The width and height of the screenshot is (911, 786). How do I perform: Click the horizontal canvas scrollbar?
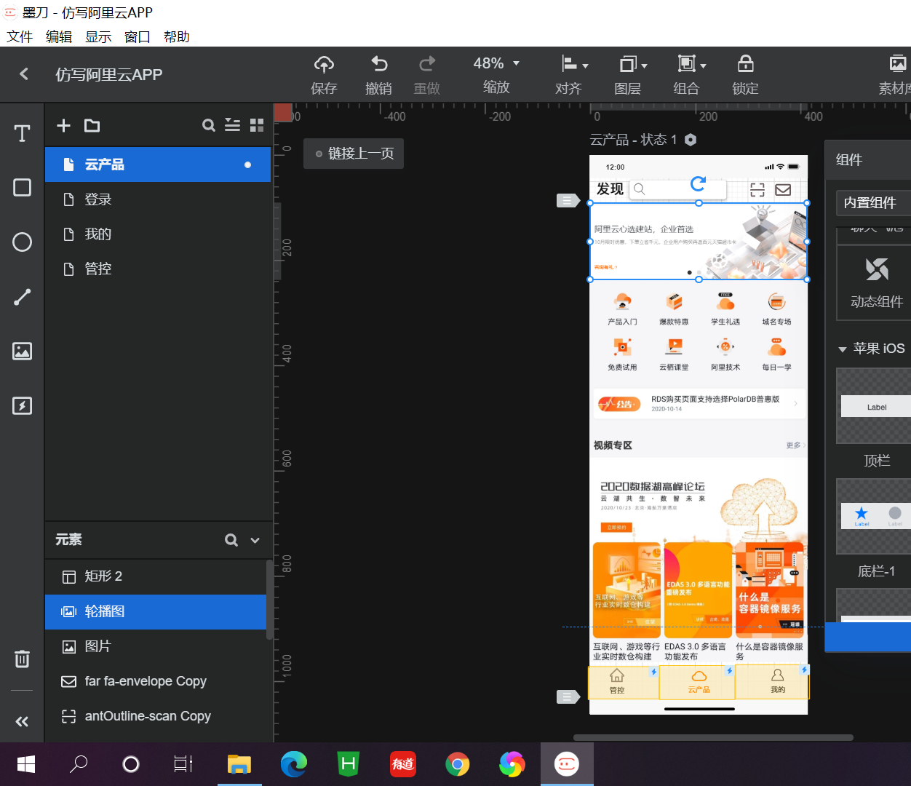(x=713, y=737)
